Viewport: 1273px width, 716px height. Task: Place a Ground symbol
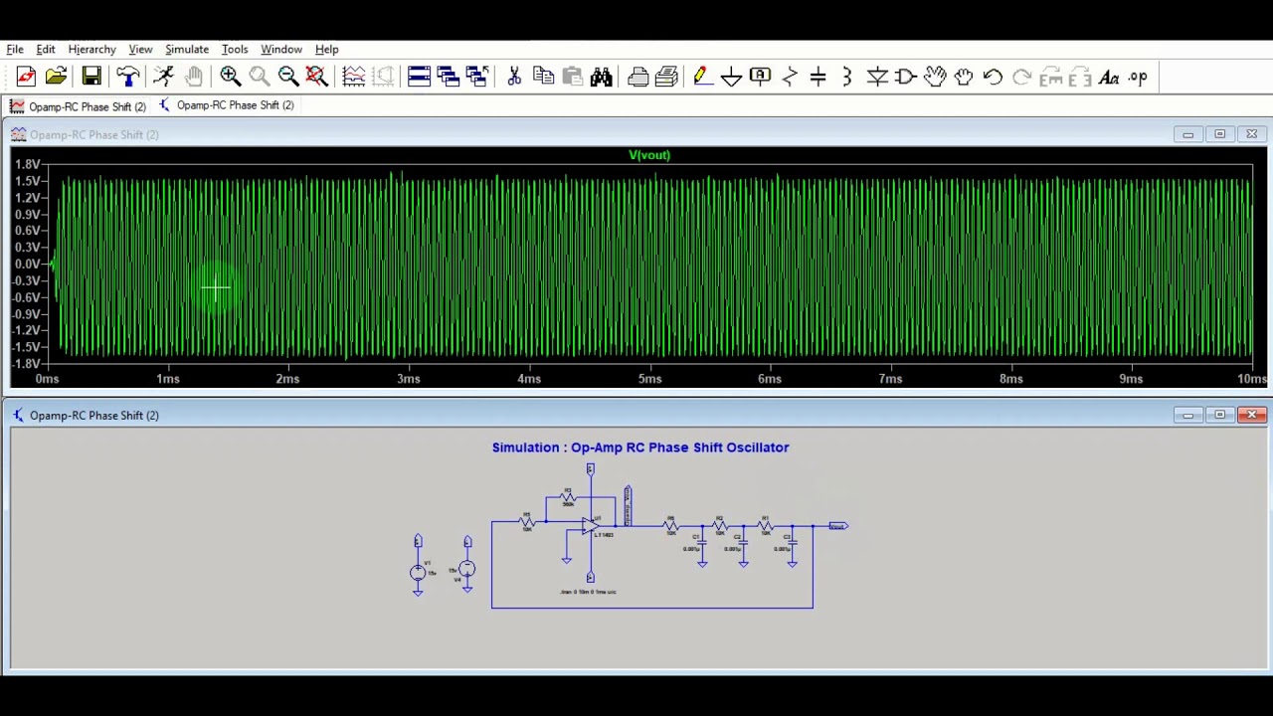click(x=731, y=77)
